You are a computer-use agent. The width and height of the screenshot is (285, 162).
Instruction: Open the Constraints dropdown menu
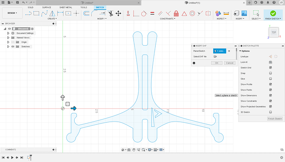[x=167, y=19]
